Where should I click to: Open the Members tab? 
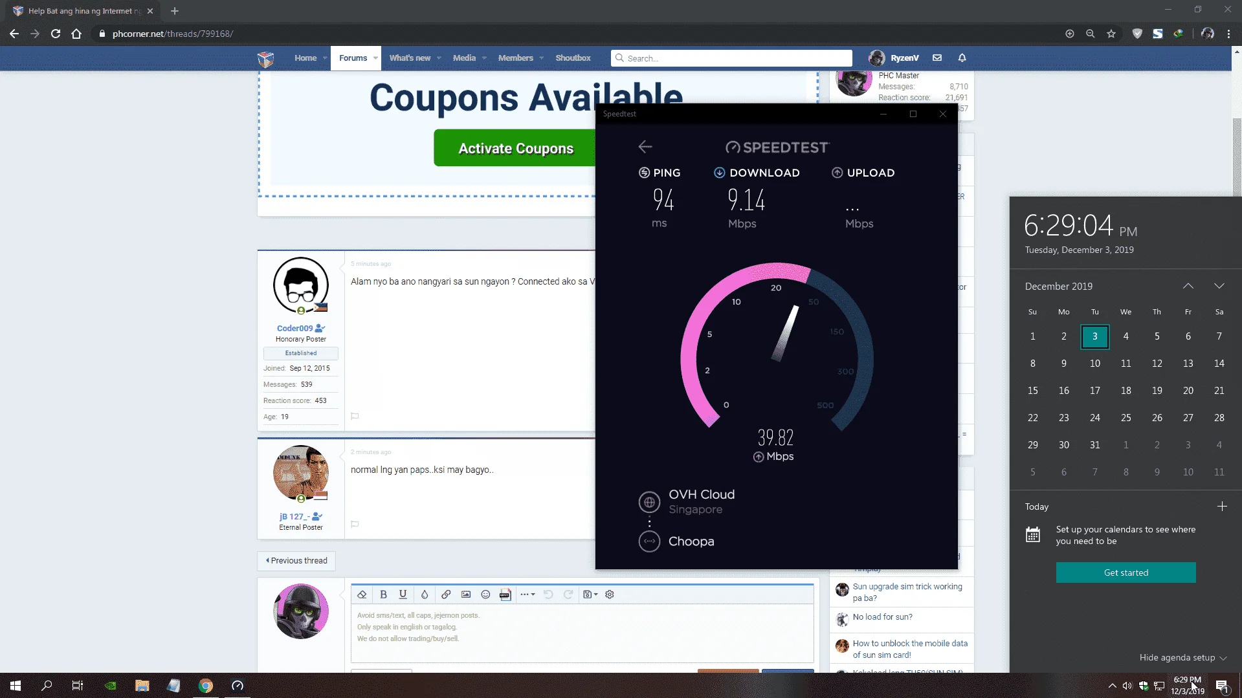click(x=516, y=58)
